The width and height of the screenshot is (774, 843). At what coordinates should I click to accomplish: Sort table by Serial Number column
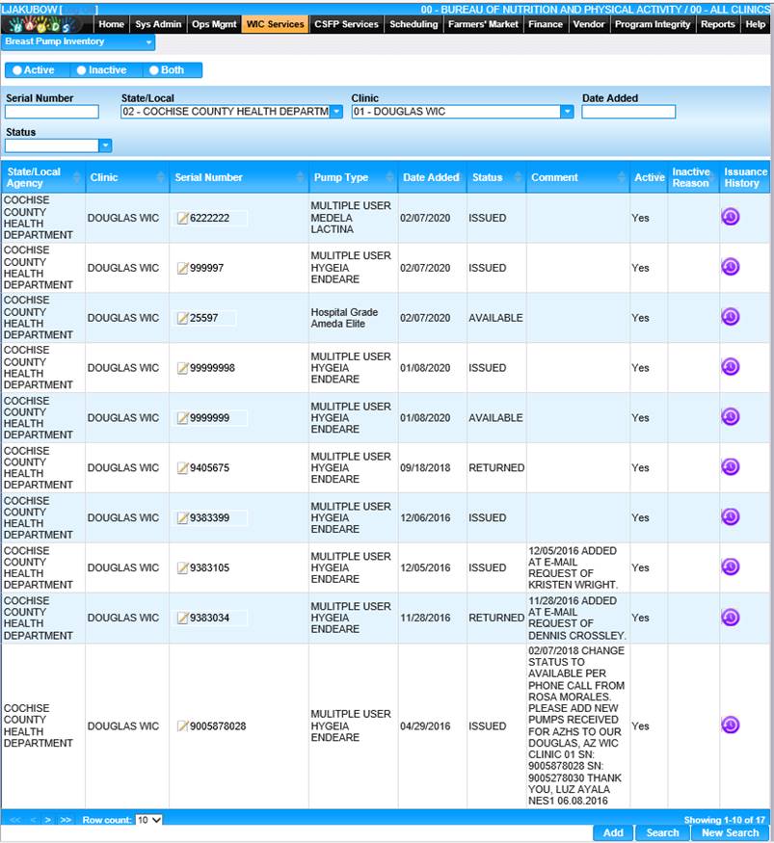(239, 177)
